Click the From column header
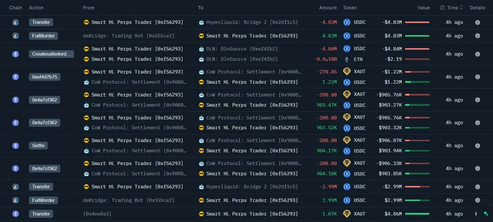This screenshot has width=493, height=222. pos(88,8)
